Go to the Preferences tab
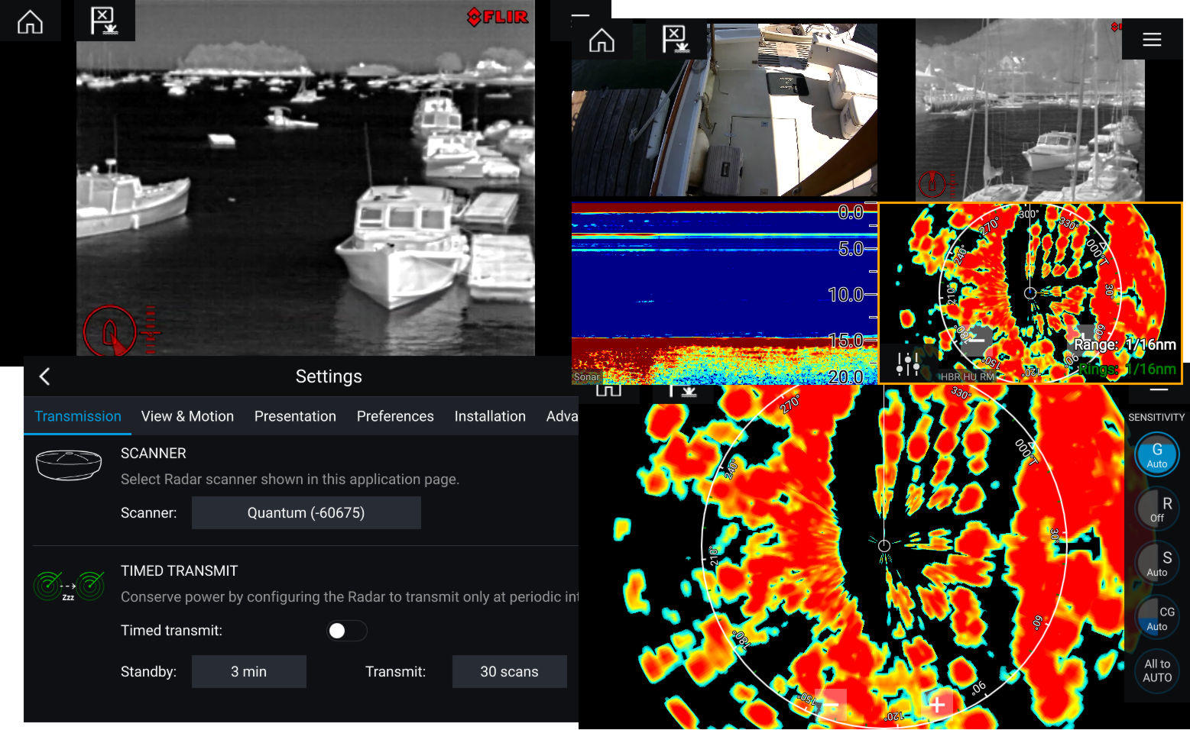Viewport: 1190px width, 730px height. pos(395,416)
